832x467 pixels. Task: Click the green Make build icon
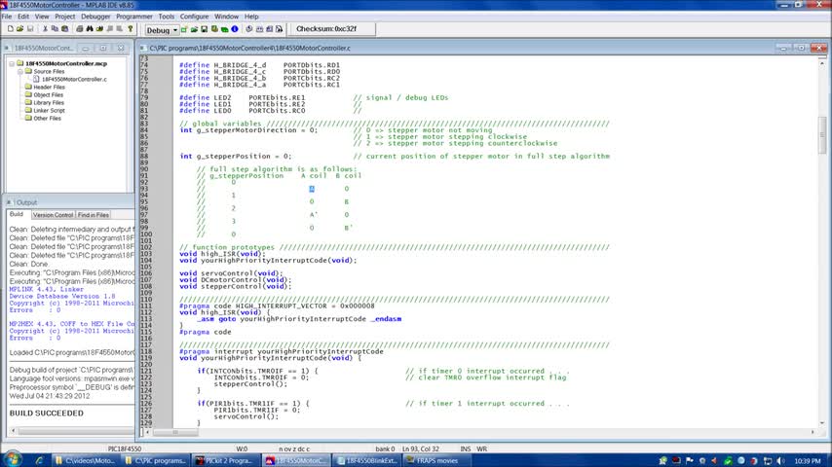(224, 30)
